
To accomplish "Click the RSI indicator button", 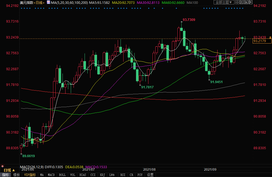I will pos(123,175).
